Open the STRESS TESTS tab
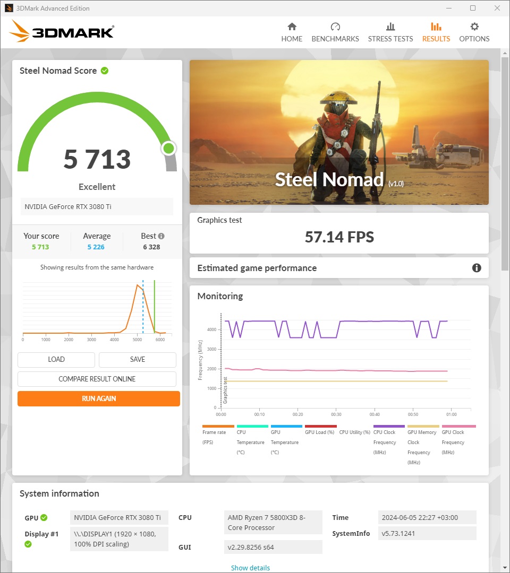This screenshot has height=573, width=510. 390,32
